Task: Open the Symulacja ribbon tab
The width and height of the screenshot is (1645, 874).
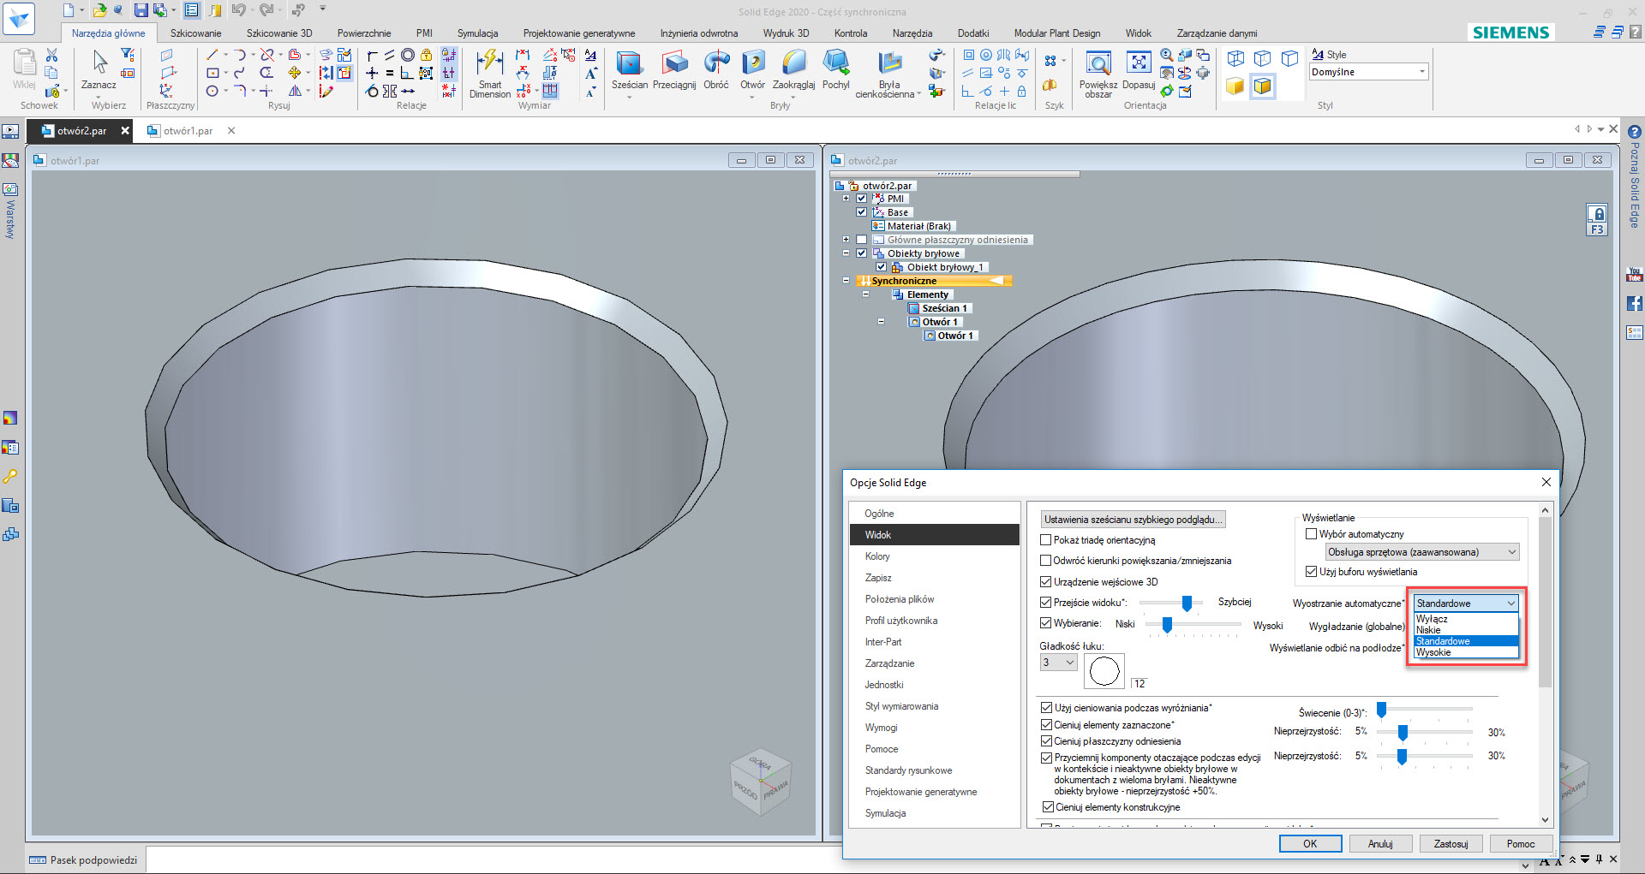Action: point(477,33)
